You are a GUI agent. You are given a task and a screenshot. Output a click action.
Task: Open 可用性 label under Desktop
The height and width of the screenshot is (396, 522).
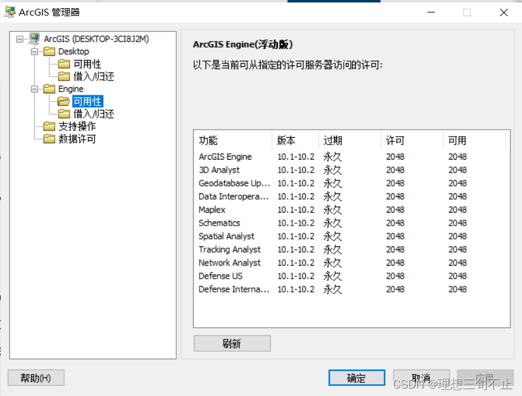click(x=87, y=64)
